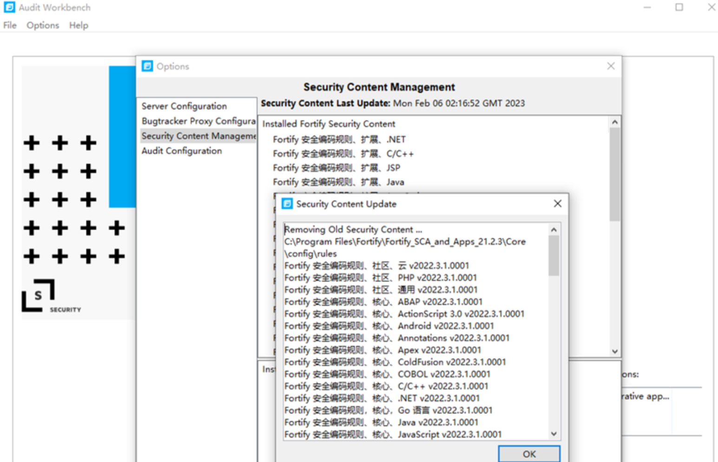Click the PHP v2022.3.1.0001 log line

point(381,278)
